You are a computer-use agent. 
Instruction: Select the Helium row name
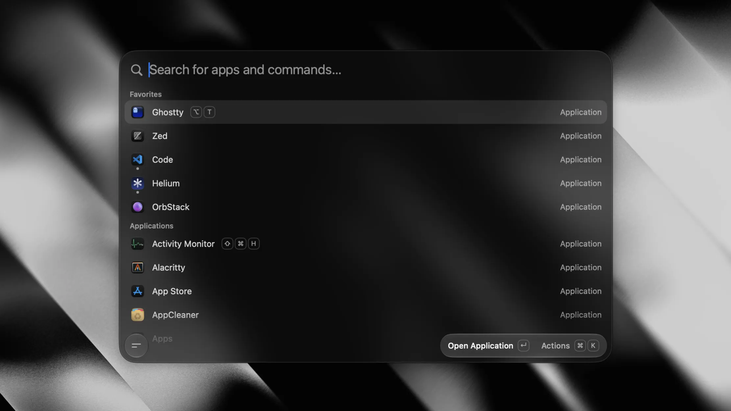point(166,183)
